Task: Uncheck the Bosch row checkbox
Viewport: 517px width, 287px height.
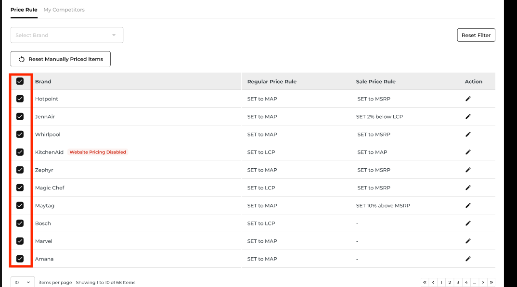Action: point(20,223)
